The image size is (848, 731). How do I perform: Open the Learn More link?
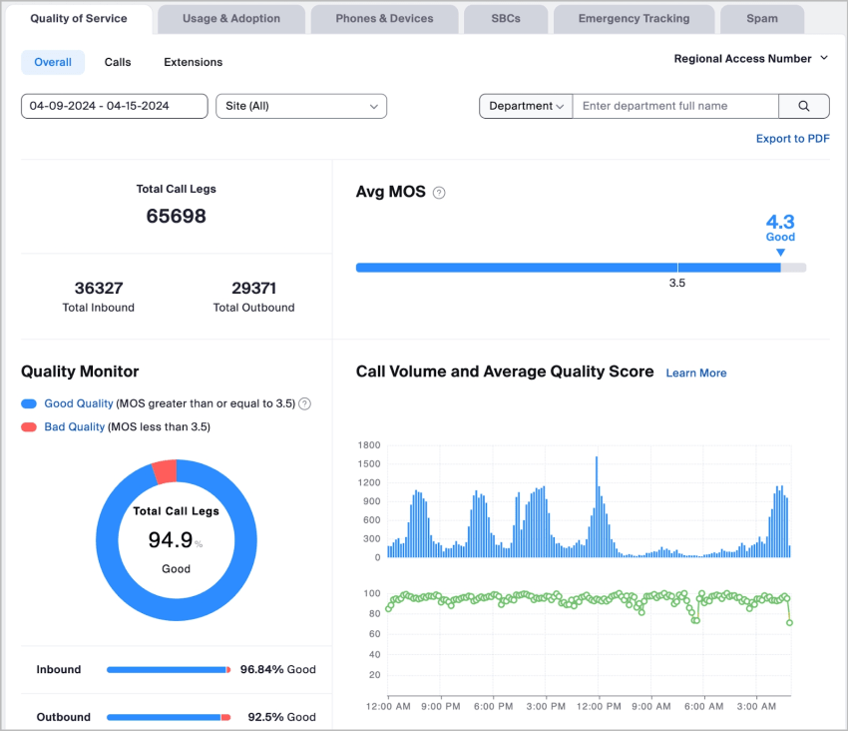(x=696, y=373)
